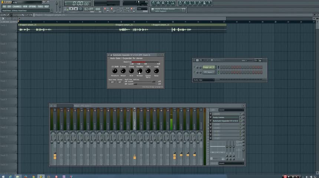Click the help question-mark toolbar icon
Image resolution: width=319 pixels, height=178 pixels.
(x=209, y=3)
